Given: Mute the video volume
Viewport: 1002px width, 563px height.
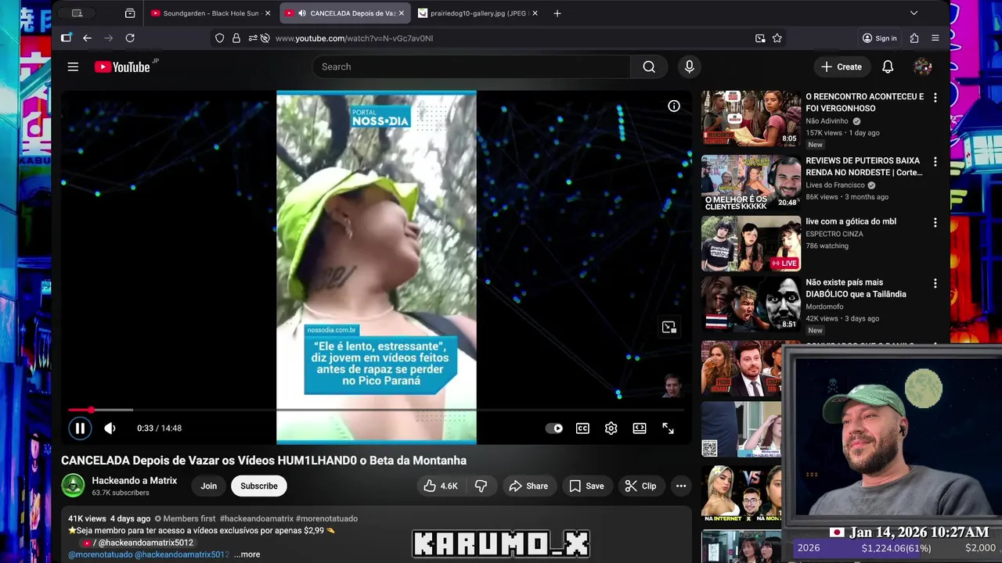Looking at the screenshot, I should (x=110, y=428).
